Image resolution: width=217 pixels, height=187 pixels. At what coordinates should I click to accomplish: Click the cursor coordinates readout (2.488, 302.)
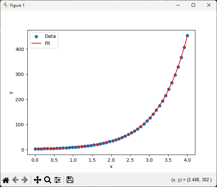192,180
